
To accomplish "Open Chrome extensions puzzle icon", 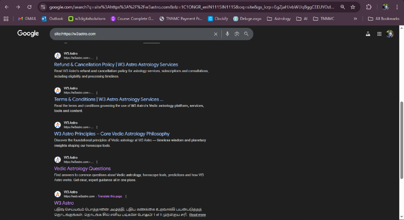I will pyautogui.click(x=368, y=7).
